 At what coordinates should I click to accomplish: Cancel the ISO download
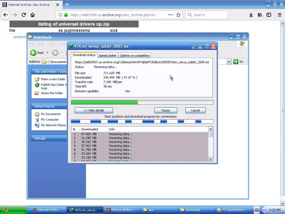(x=195, y=110)
